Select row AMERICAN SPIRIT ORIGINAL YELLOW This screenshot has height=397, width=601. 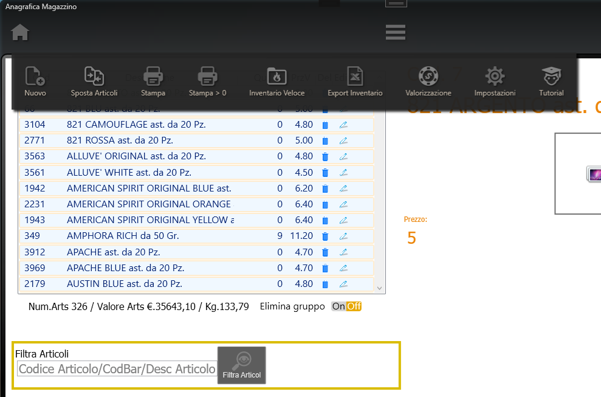(x=197, y=220)
